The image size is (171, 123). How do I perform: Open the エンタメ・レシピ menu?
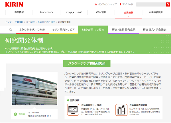tap(74, 13)
